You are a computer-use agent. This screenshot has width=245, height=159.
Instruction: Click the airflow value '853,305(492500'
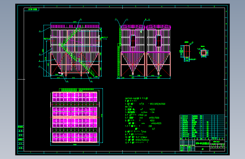click(x=157, y=104)
